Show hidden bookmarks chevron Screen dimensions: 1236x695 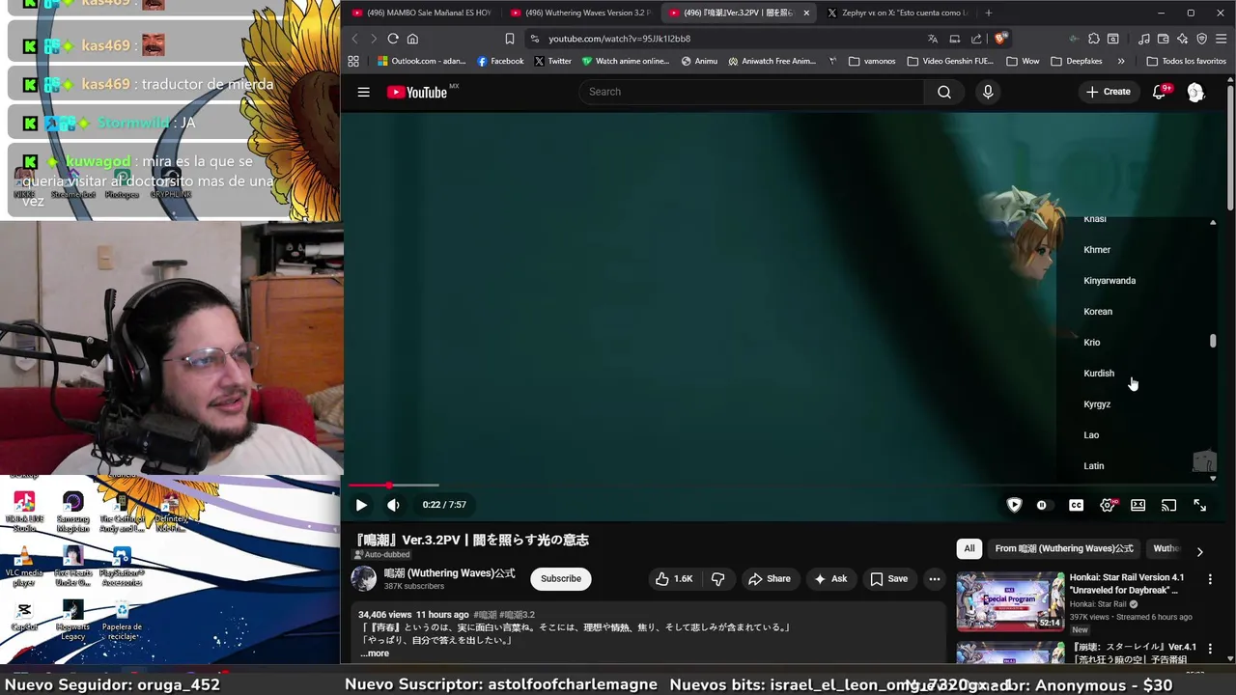pyautogui.click(x=1121, y=61)
